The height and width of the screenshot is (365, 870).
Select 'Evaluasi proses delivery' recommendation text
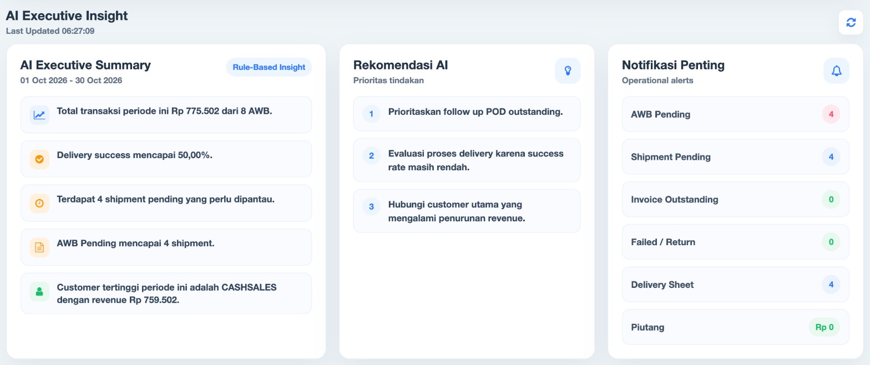(476, 160)
